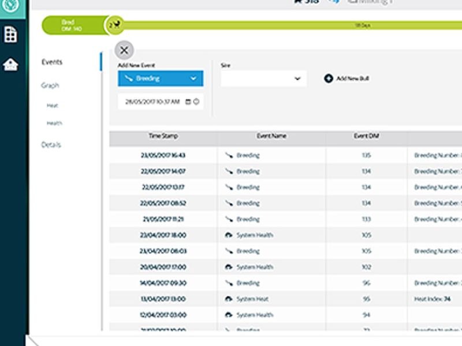The width and height of the screenshot is (462, 346).
Task: Select the Health graph sub-item
Action: (x=54, y=123)
